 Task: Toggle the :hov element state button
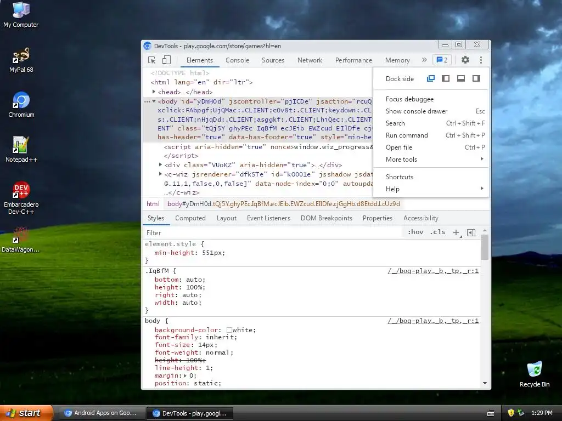coord(415,232)
